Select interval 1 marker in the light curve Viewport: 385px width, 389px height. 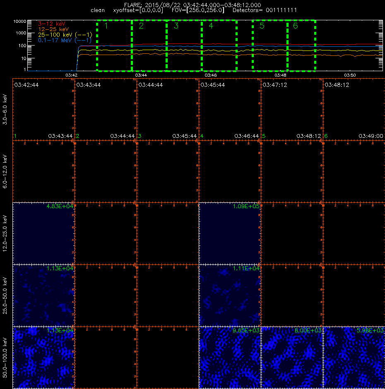coord(106,26)
